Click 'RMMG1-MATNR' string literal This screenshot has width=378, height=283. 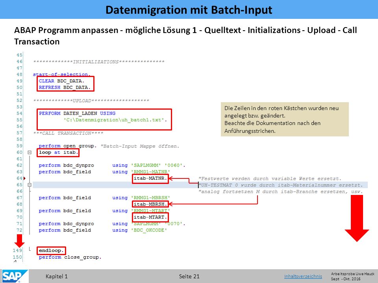(x=151, y=172)
